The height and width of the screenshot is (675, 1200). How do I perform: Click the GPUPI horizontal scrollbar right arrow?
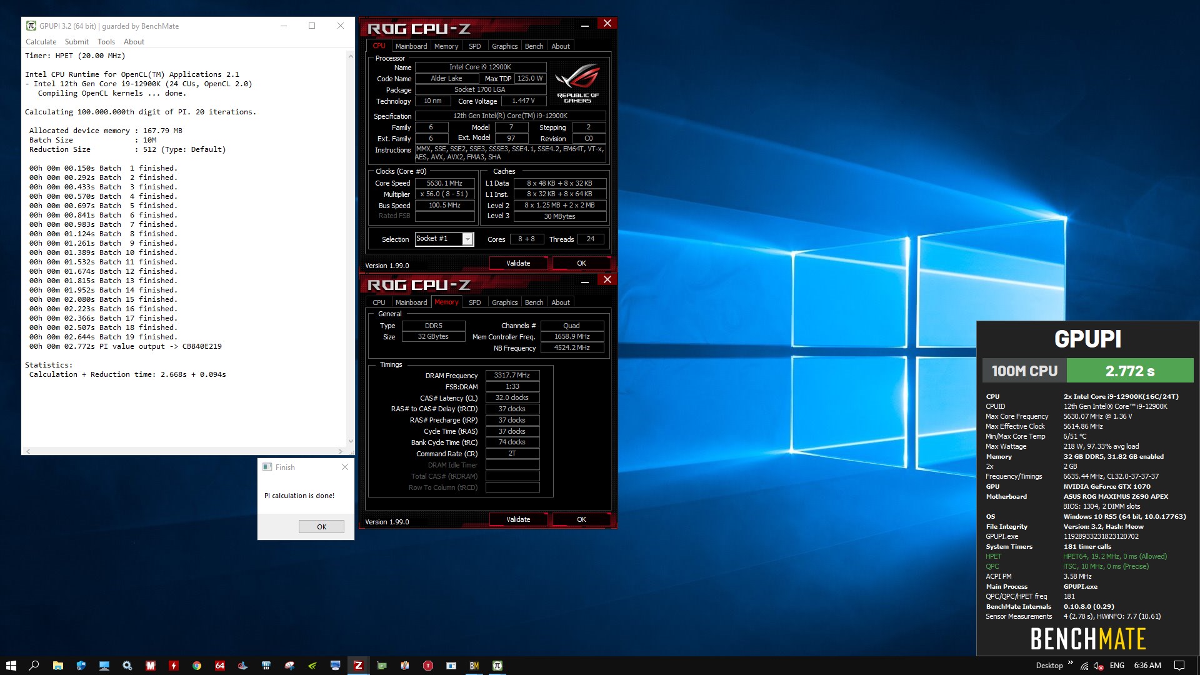coord(341,451)
